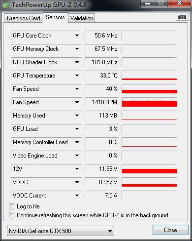The image size is (192, 241).
Task: Switch to the Graphics Card tab
Action: [23, 18]
